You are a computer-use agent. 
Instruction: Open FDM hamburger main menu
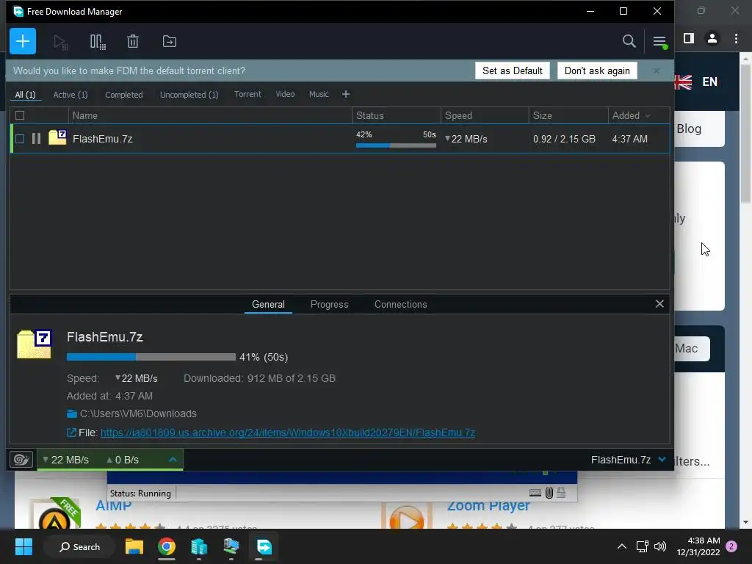click(x=659, y=41)
